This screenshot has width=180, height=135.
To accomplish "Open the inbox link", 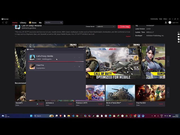I will [x=165, y=19].
